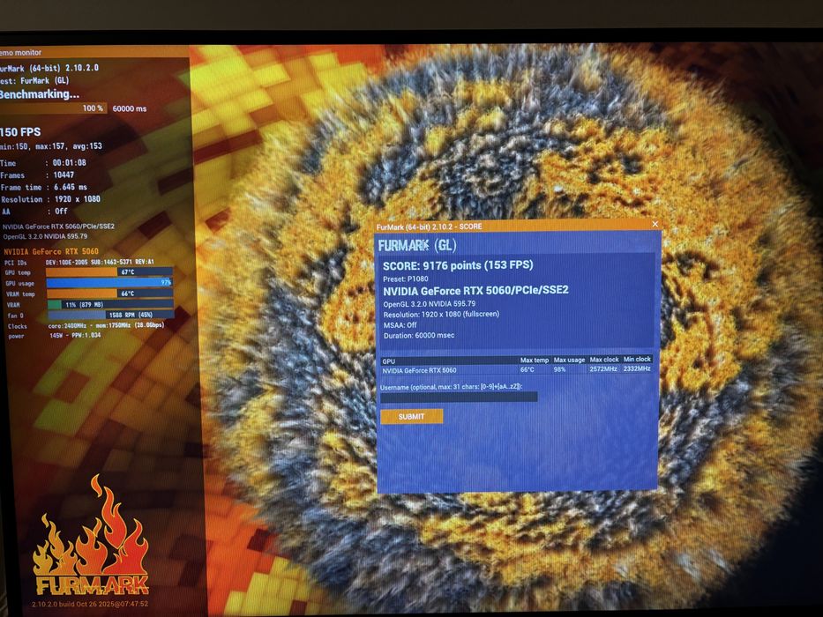Click NVIDIA GeForce RTX 5060/PCIe/SSE2 heading in dialog
The height and width of the screenshot is (617, 823).
[475, 291]
